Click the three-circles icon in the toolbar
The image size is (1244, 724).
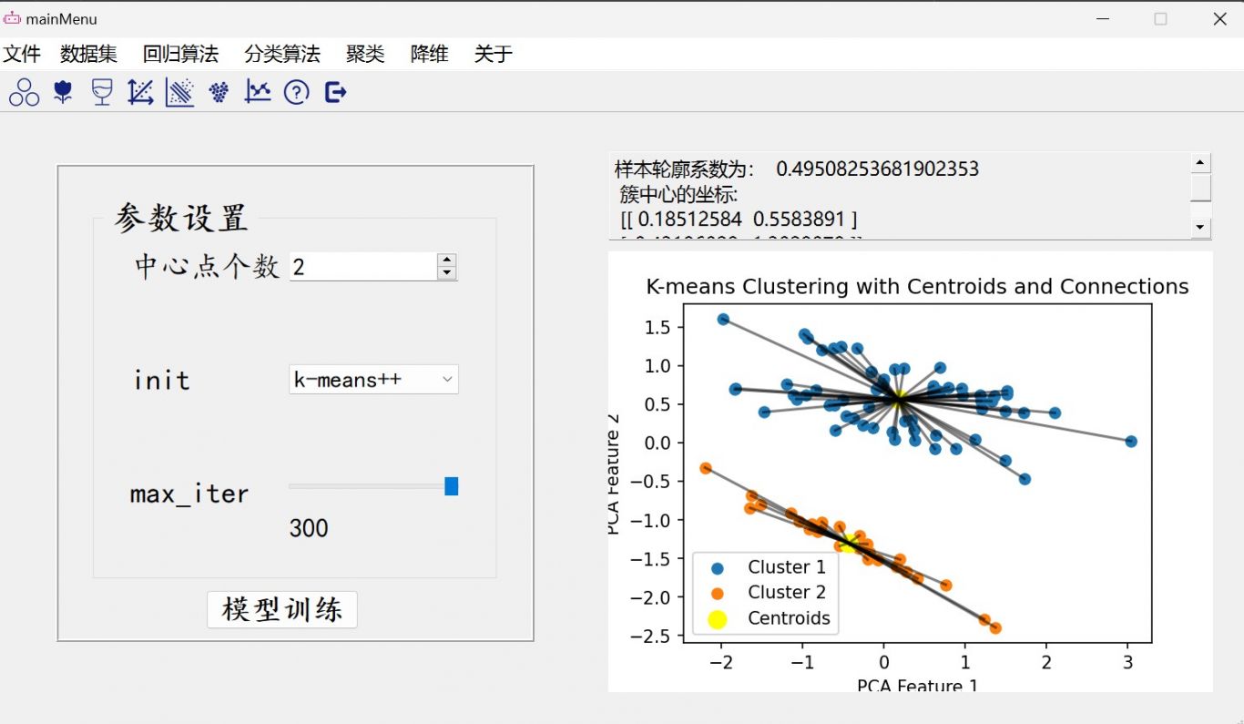25,92
